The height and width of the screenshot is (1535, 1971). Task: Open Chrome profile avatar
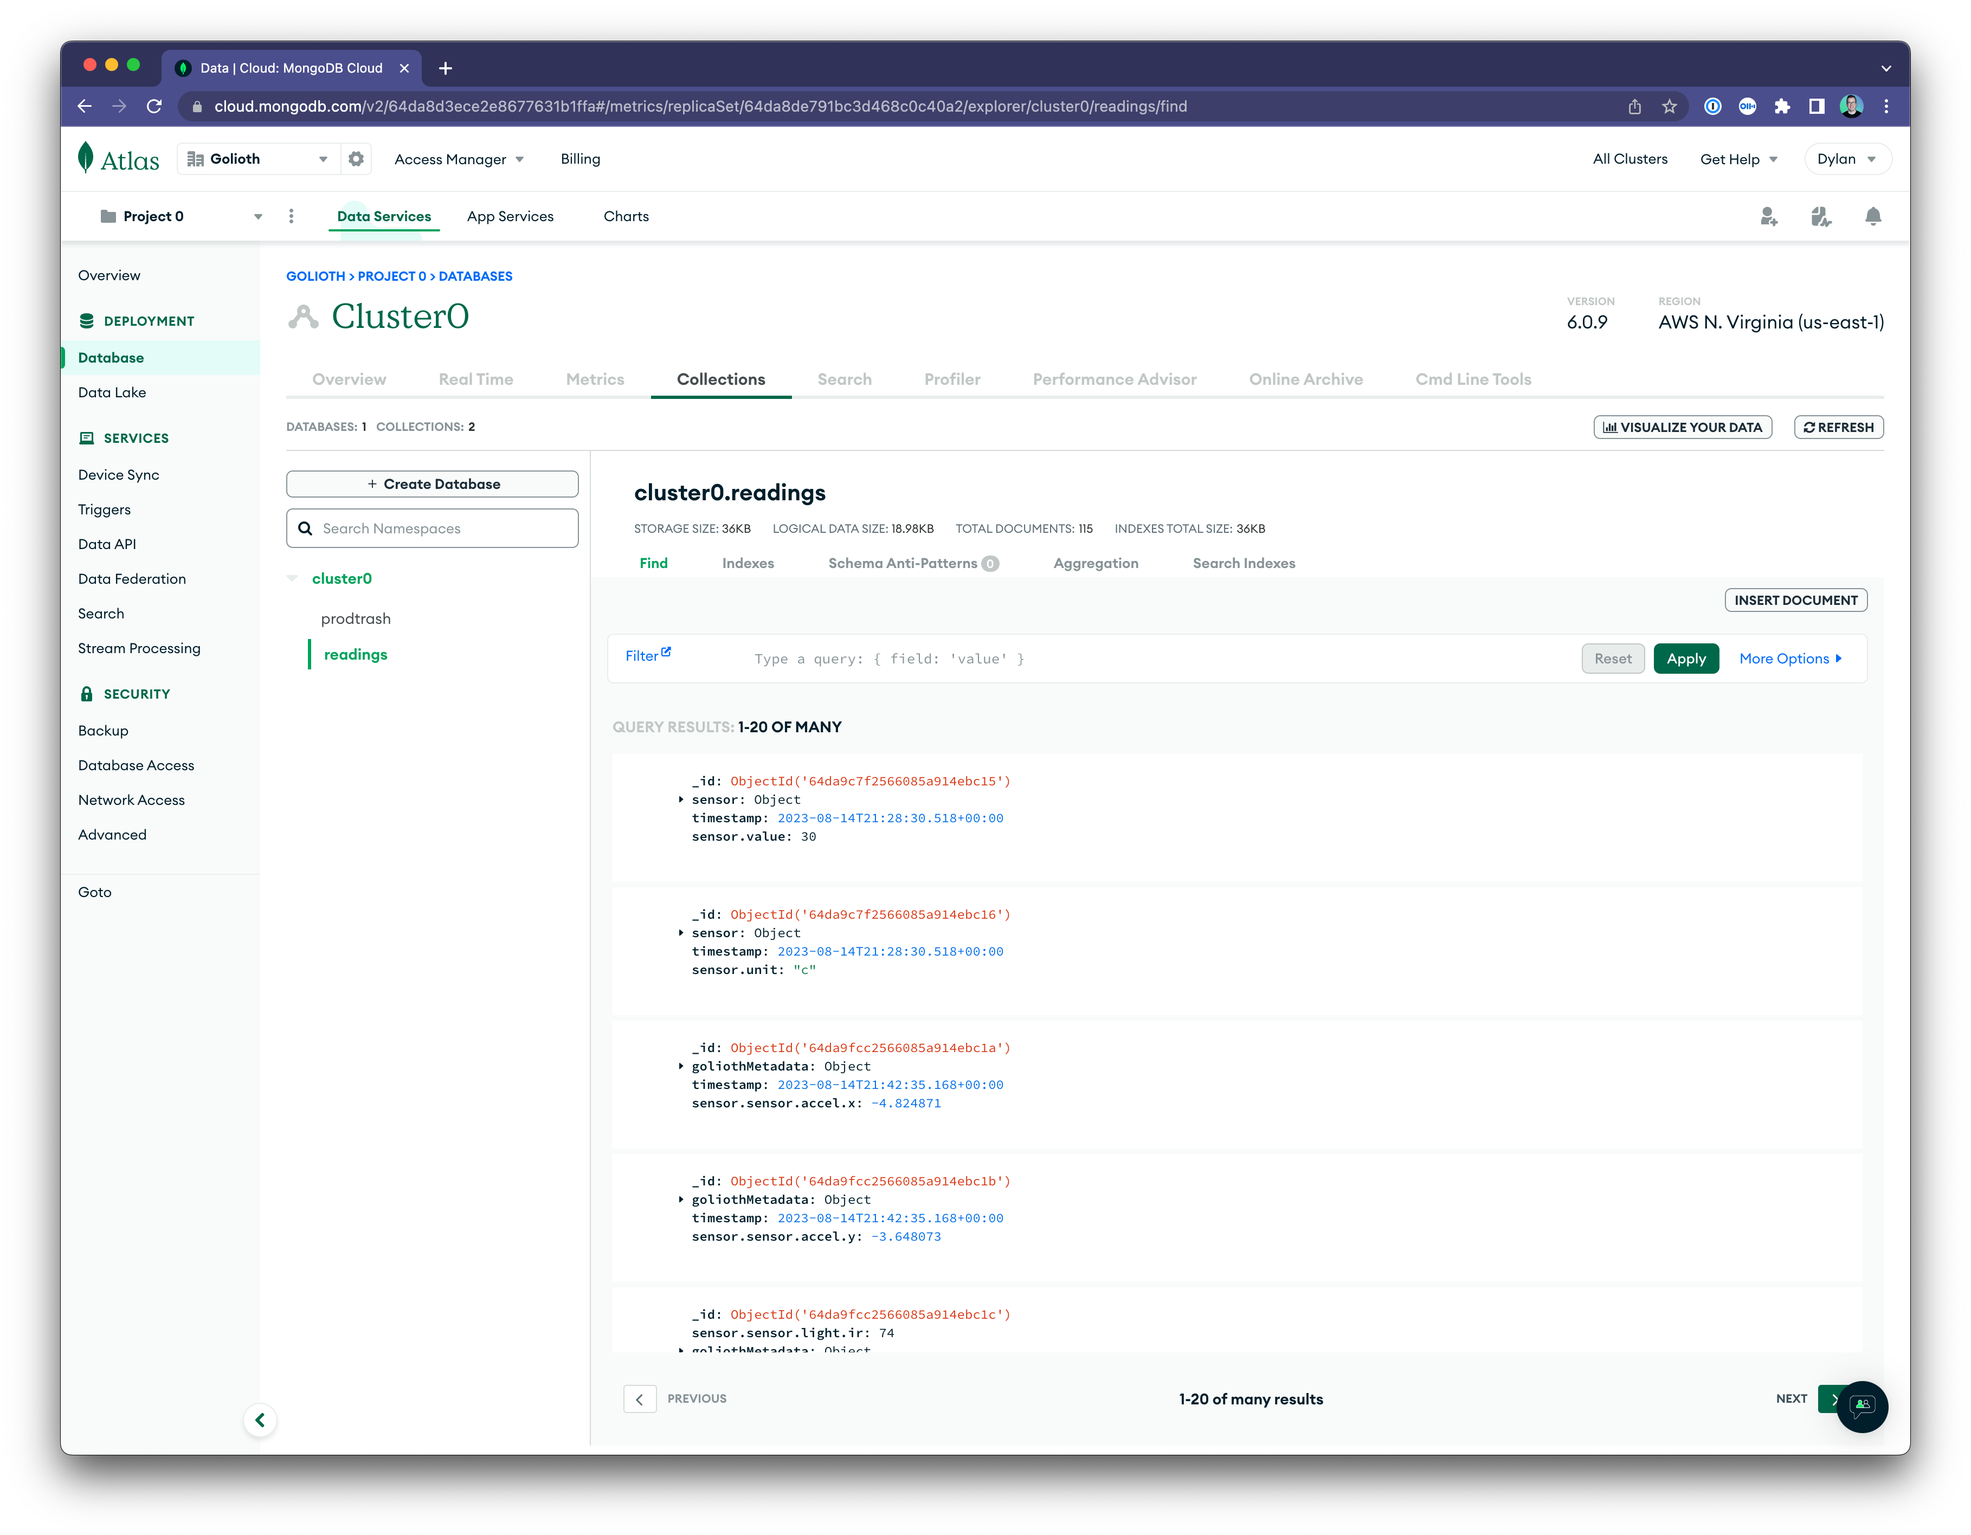(1852, 106)
